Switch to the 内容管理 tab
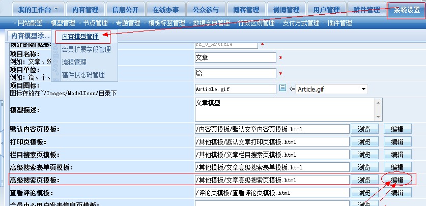This screenshot has height=206, width=426. coord(86,10)
